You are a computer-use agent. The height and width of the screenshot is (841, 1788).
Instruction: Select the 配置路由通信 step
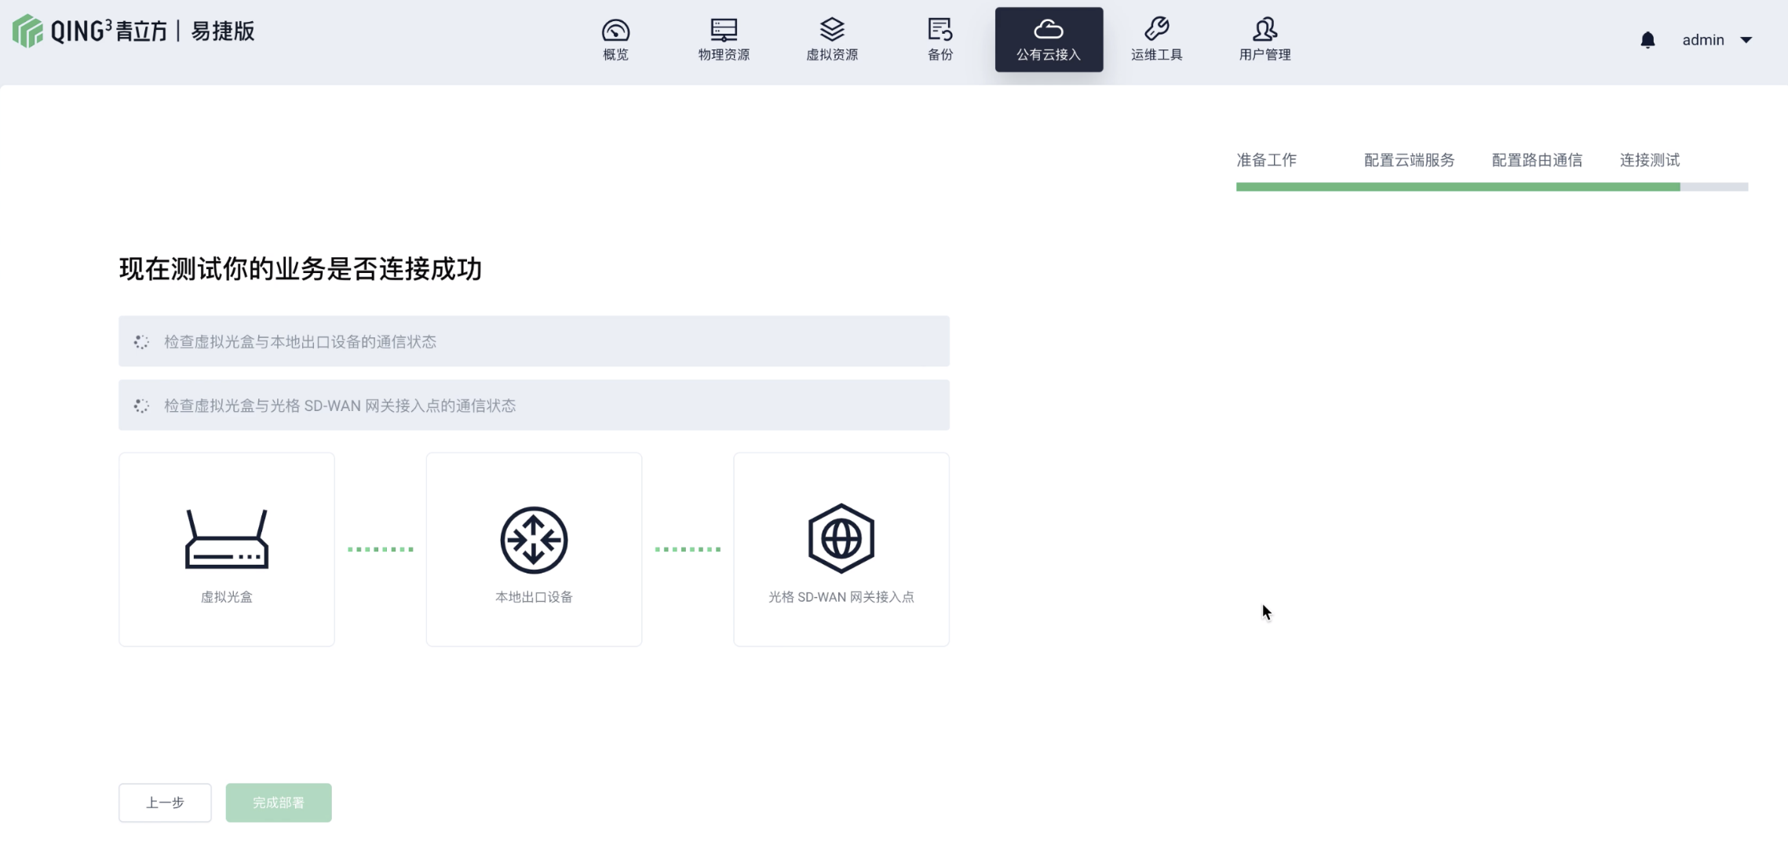pos(1536,160)
